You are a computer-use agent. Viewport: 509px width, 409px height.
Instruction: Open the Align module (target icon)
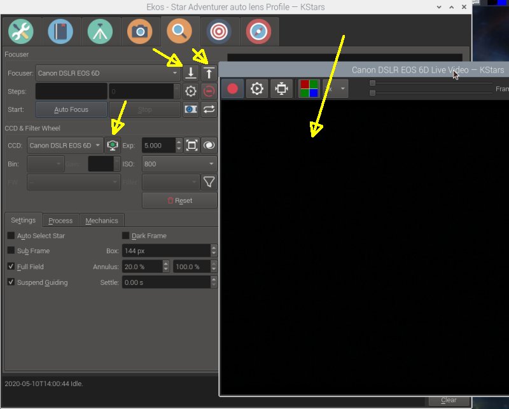219,32
